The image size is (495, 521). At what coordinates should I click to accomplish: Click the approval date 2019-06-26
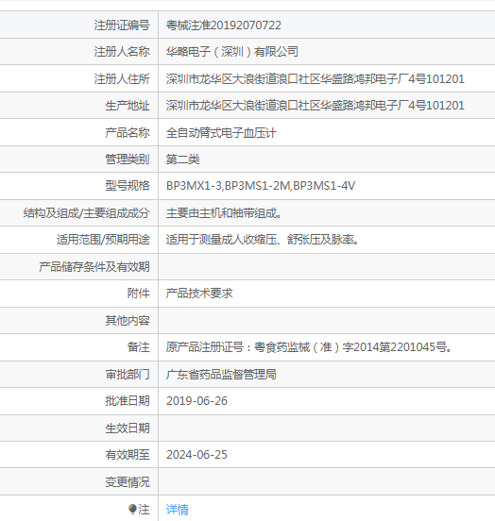click(196, 401)
